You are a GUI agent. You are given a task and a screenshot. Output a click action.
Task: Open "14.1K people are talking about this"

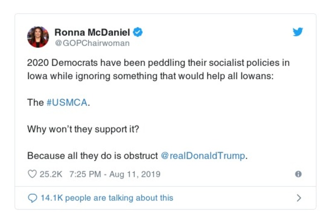106,198
